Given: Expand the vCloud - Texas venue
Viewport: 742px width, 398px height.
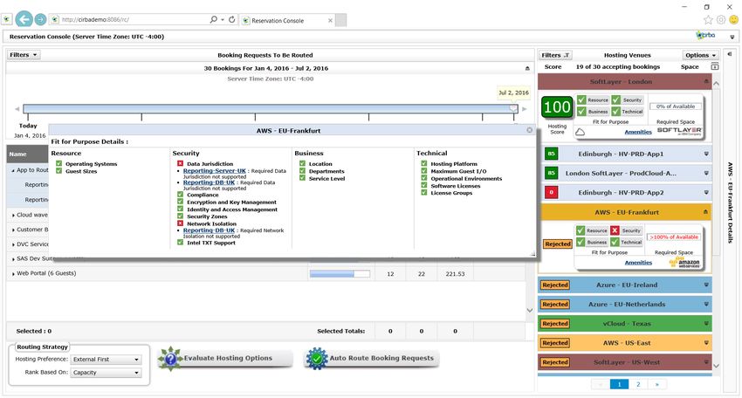Looking at the screenshot, I should [706, 324].
